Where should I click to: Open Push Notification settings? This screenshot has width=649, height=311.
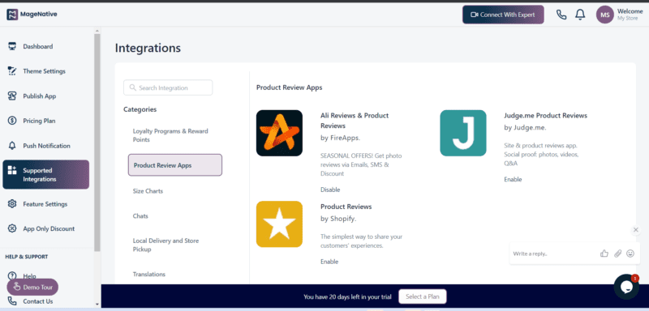(x=46, y=146)
